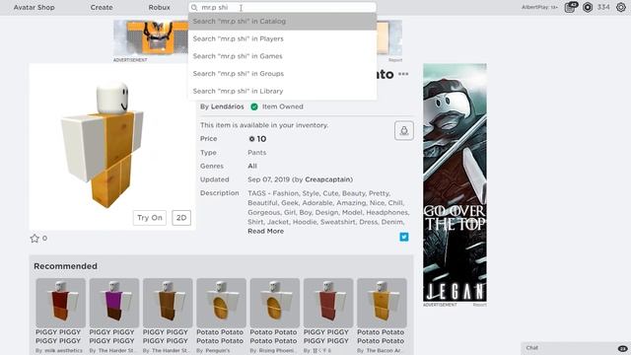Screen dimensions: 631x355
Task: Click the Type value Pants
Action: (256, 153)
